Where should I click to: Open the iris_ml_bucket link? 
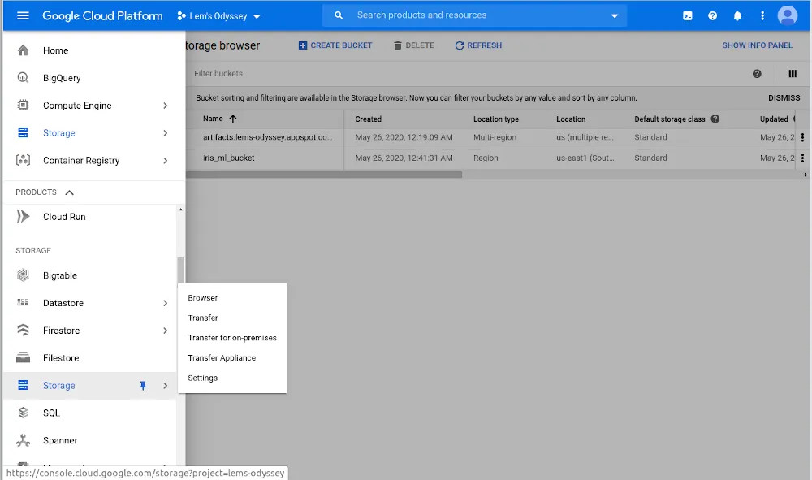tap(228, 158)
